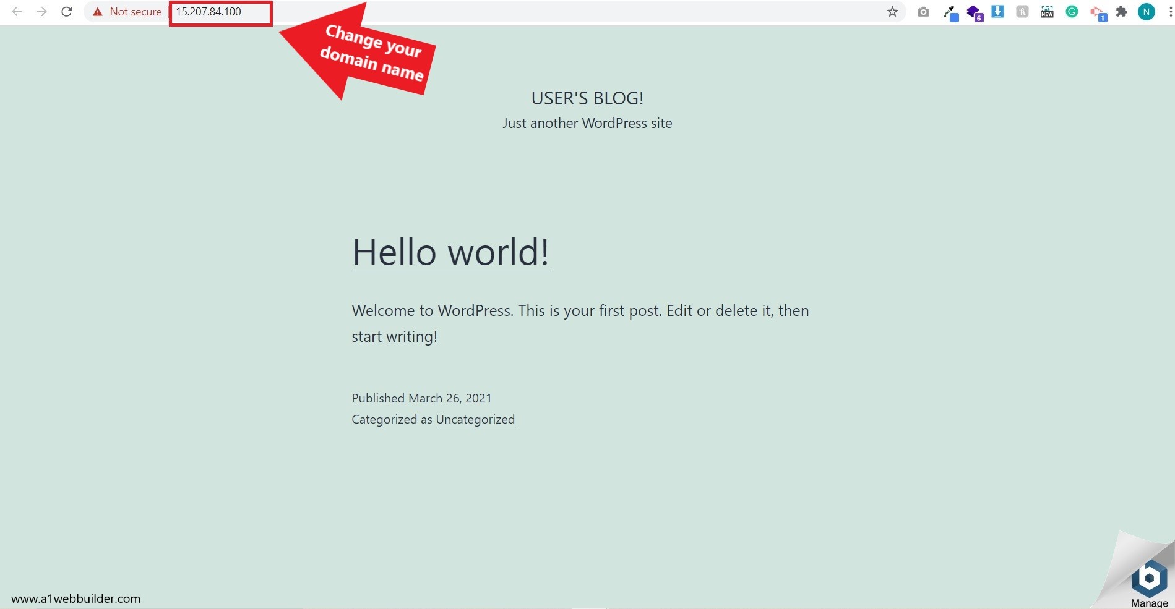The image size is (1175, 609).
Task: Open the Grammarly extension
Action: click(x=1071, y=11)
